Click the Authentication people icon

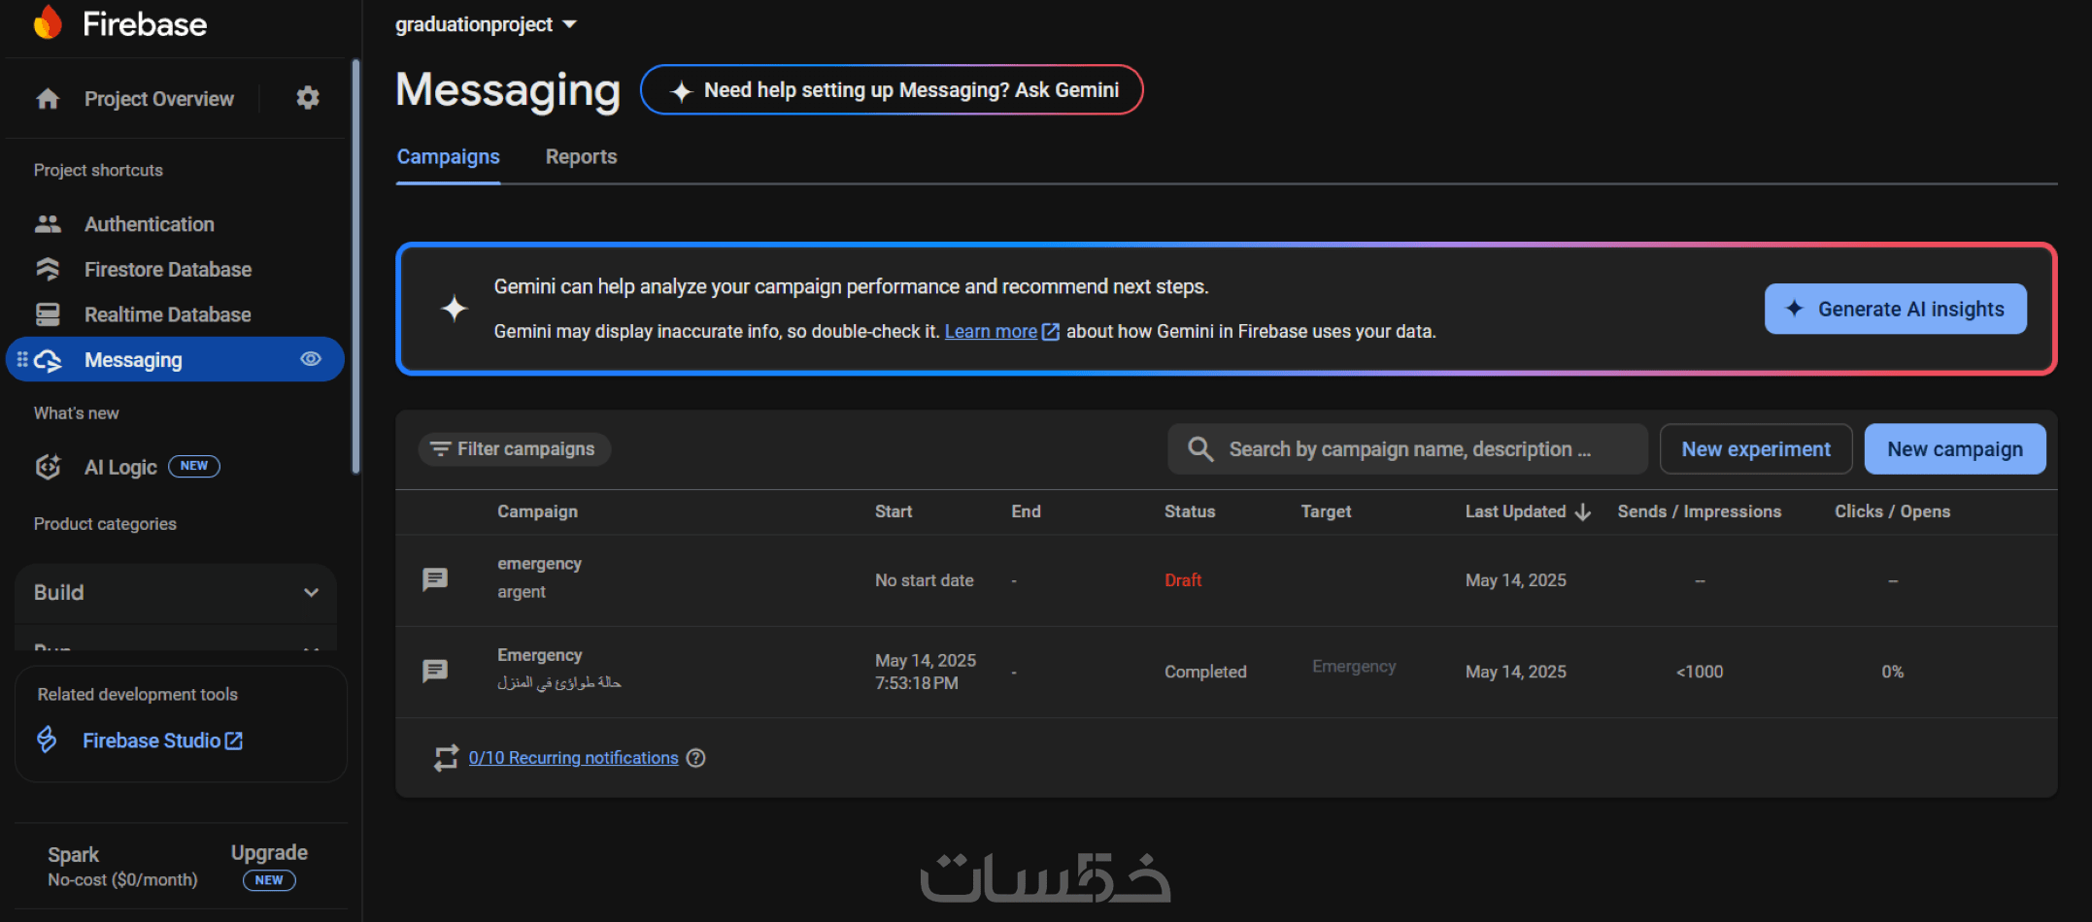point(48,224)
